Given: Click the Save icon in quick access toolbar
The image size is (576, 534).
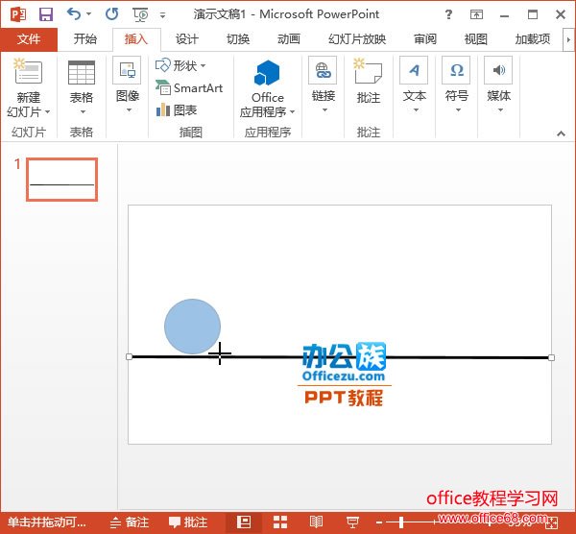Looking at the screenshot, I should coord(45,14).
